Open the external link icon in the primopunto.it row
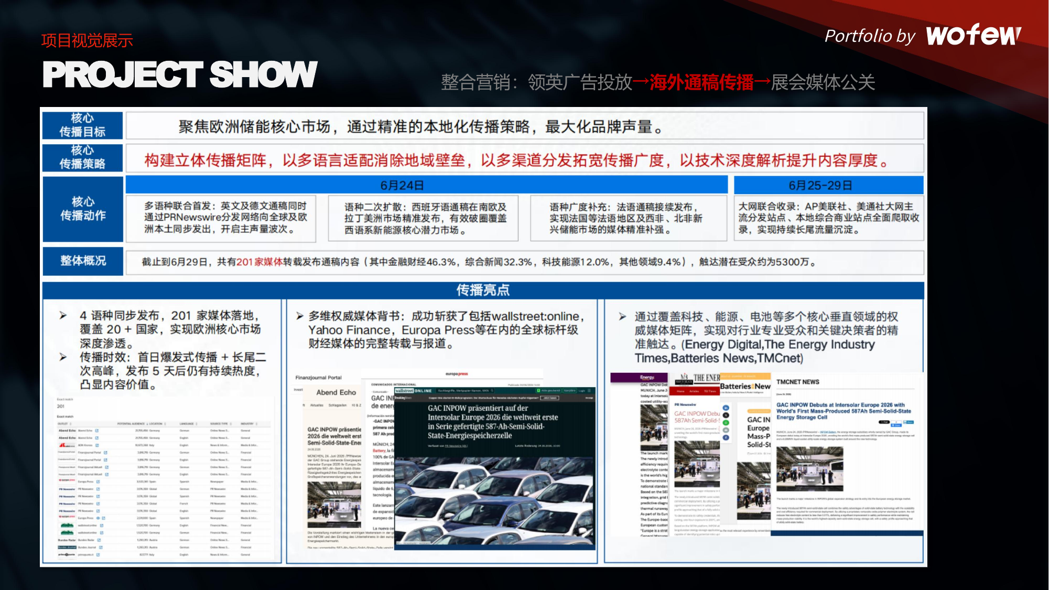The image size is (1049, 590). tap(98, 554)
